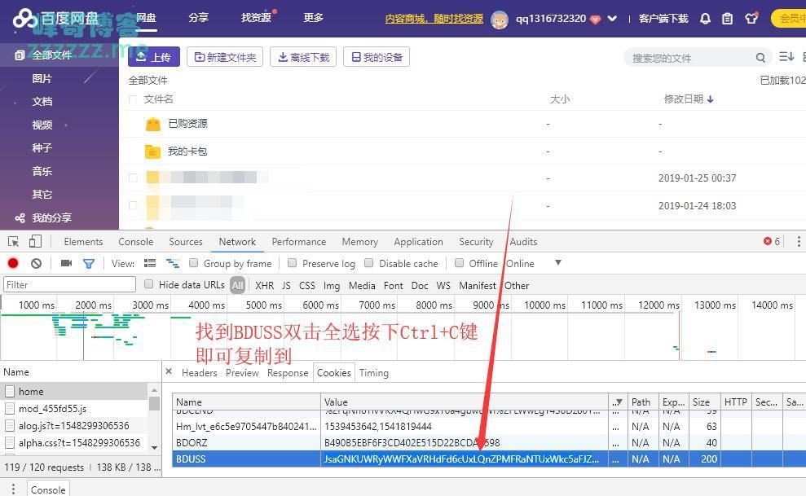Click 离线下载 button
806x496 pixels.
click(x=303, y=57)
